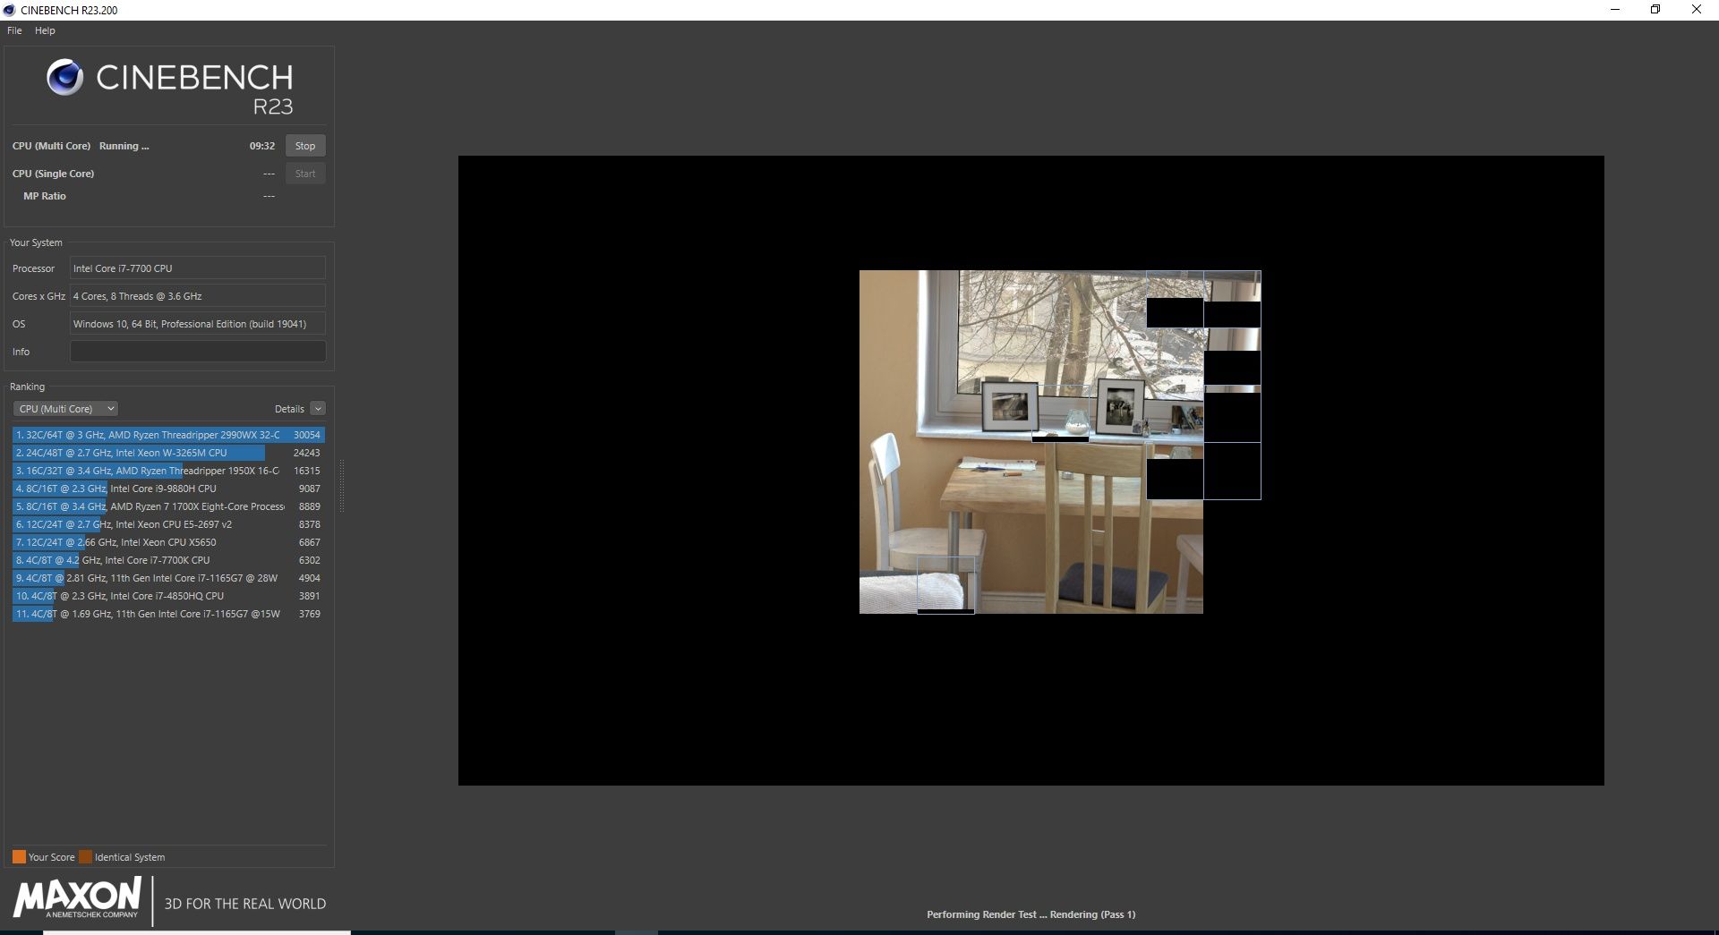Select the Ryzen Threadripper 2990WX ranking row
Viewport: 1719px width, 935px height.
coord(168,435)
